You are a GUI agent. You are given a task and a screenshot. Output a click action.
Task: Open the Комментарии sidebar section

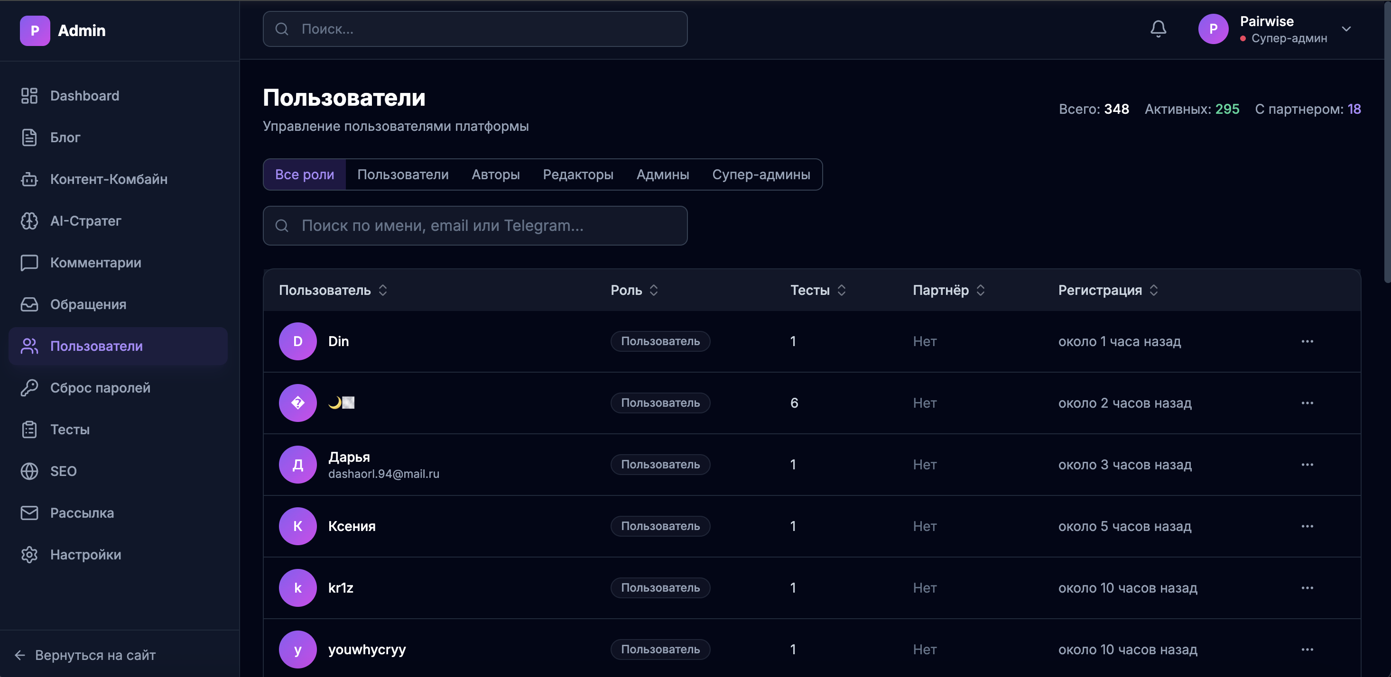click(95, 263)
